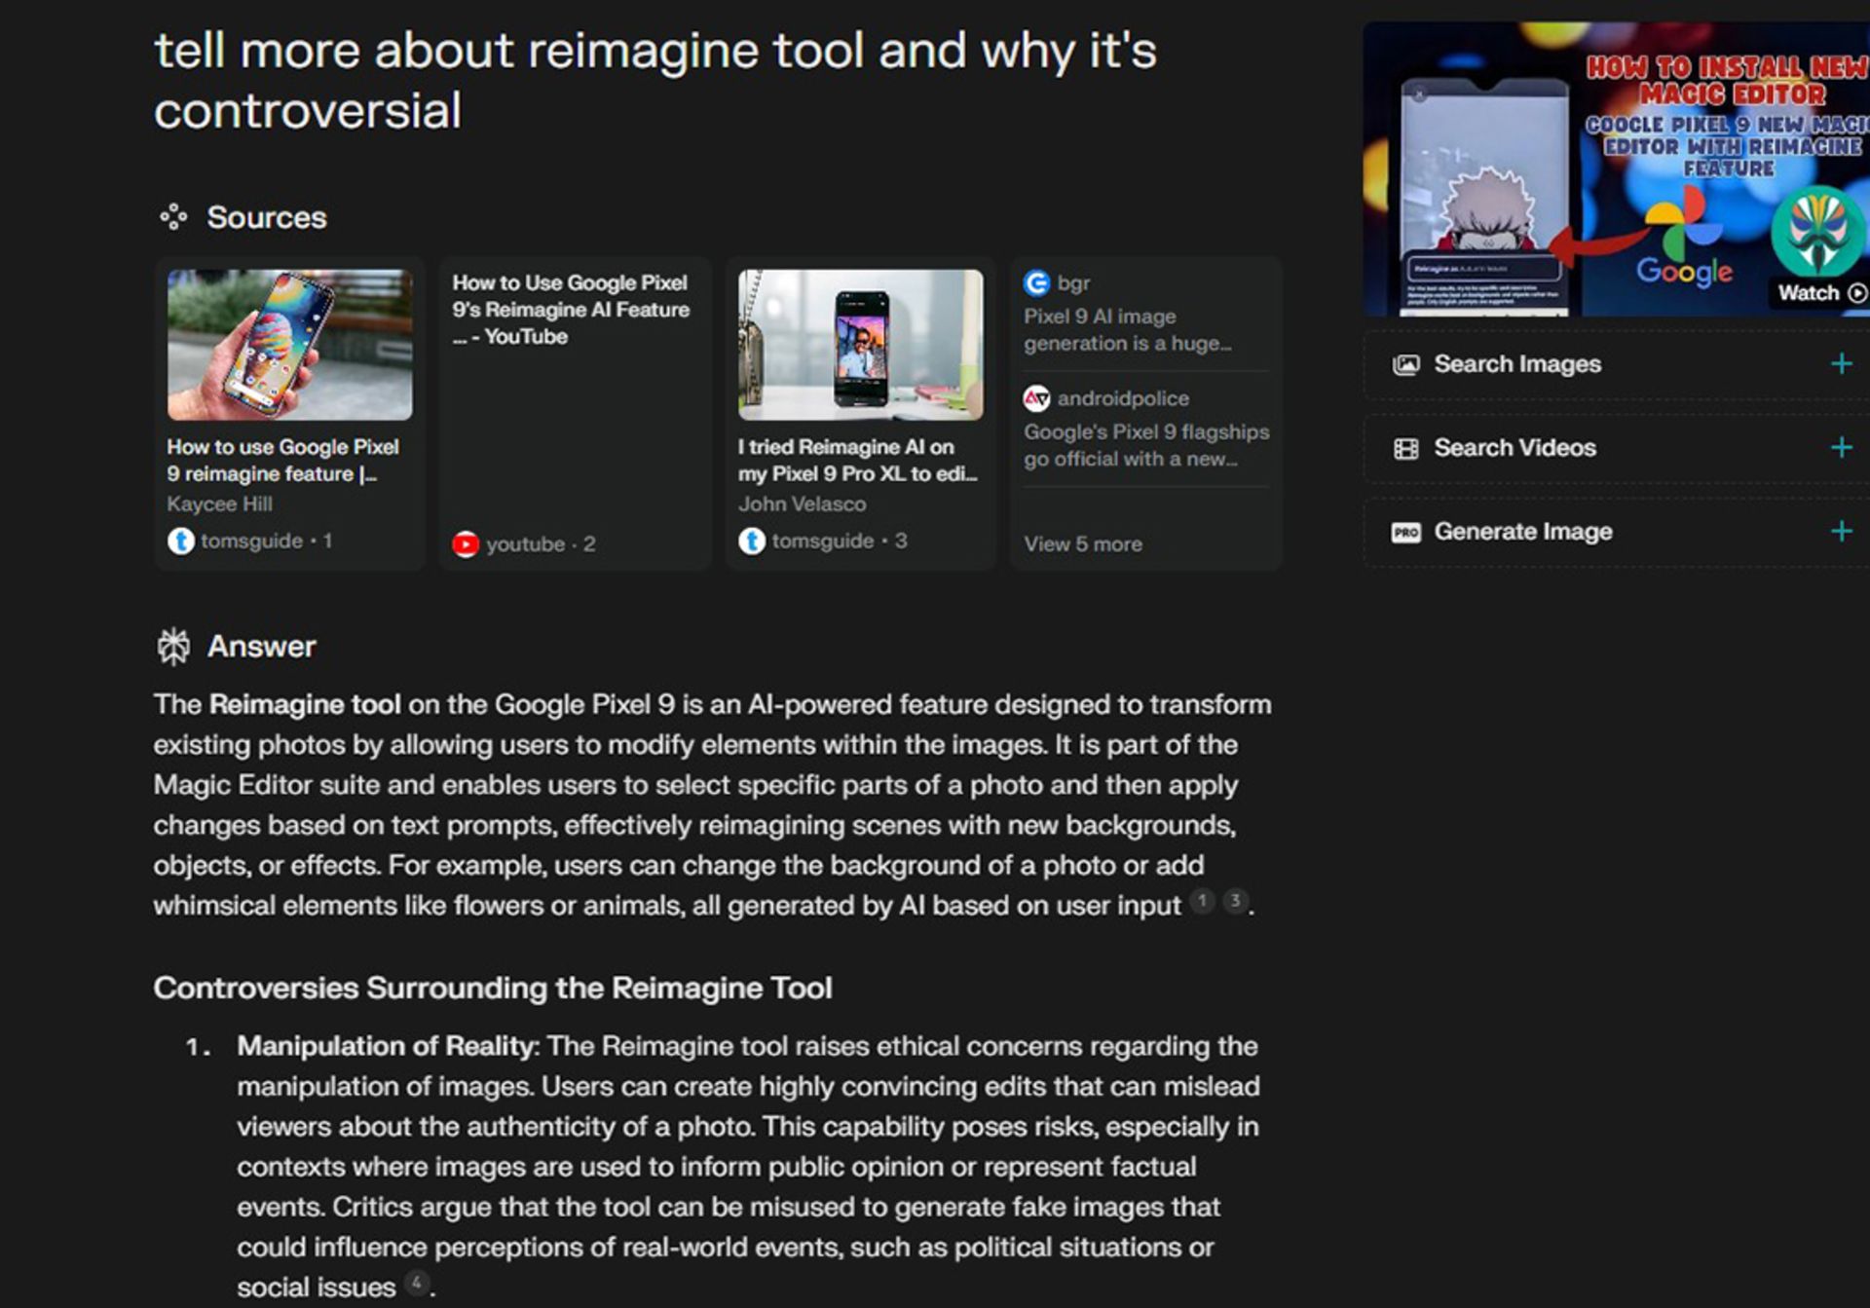
Task: Click the Sources cluster icon
Action: 173,216
